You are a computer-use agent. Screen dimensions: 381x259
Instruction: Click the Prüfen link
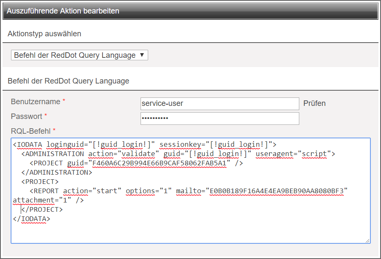point(315,103)
